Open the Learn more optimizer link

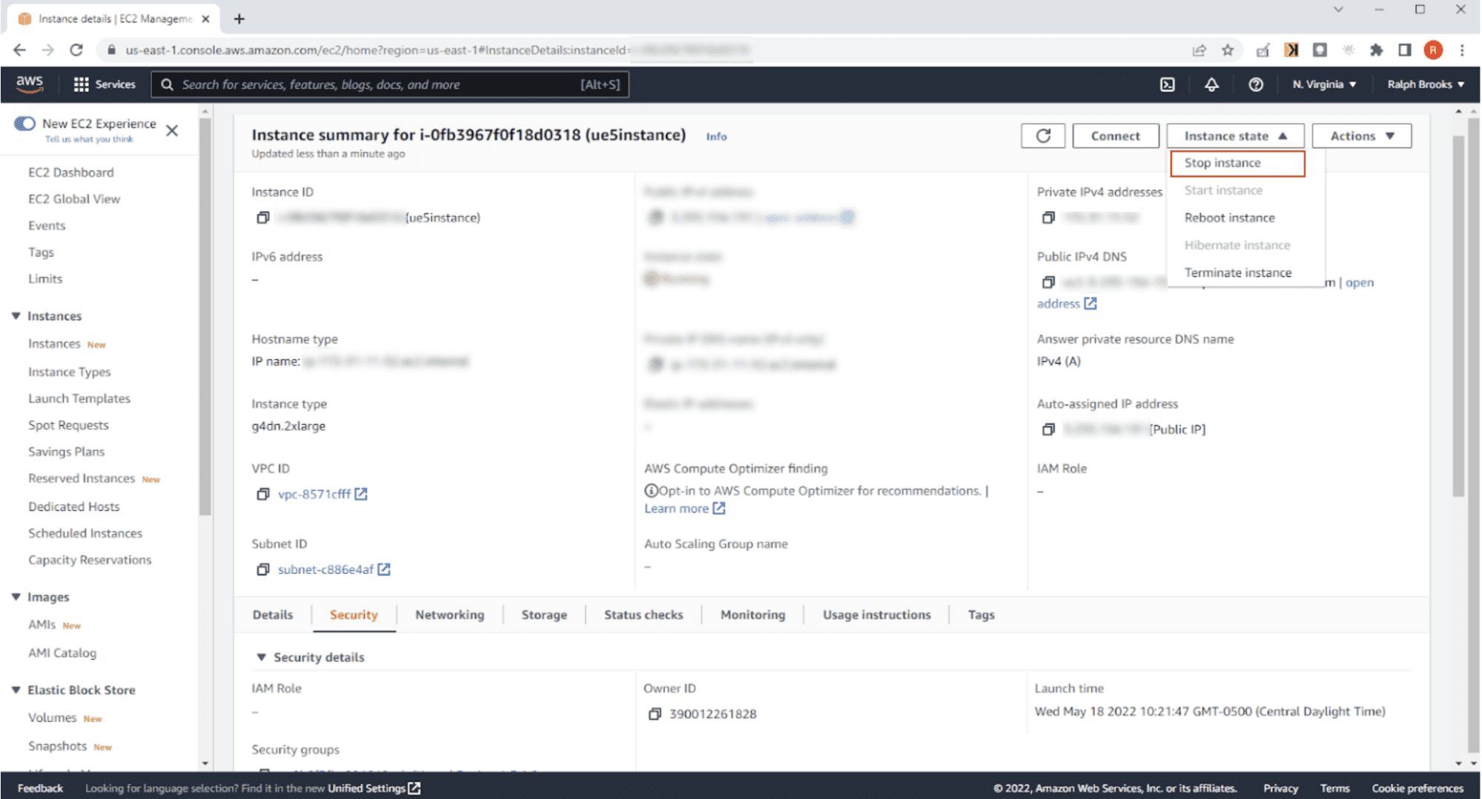pos(684,509)
